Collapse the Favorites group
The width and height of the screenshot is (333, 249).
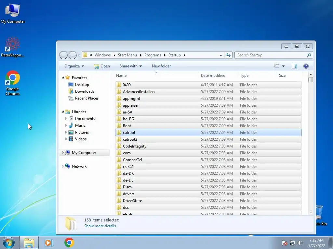pyautogui.click(x=63, y=78)
